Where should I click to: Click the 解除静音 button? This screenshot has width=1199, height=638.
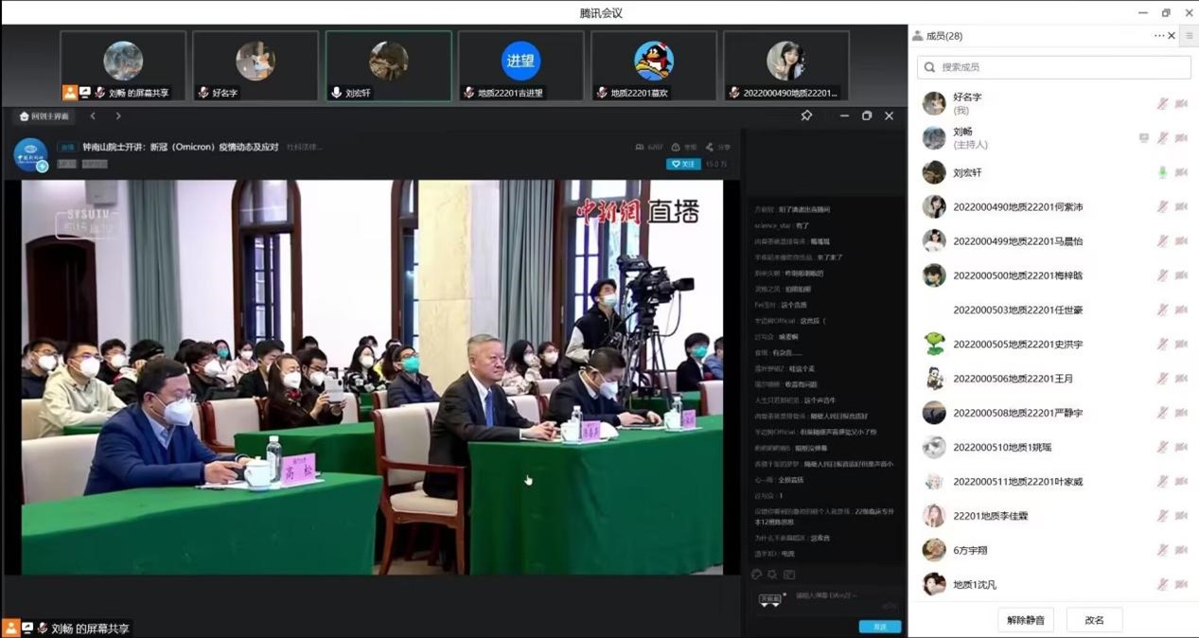tap(1025, 620)
